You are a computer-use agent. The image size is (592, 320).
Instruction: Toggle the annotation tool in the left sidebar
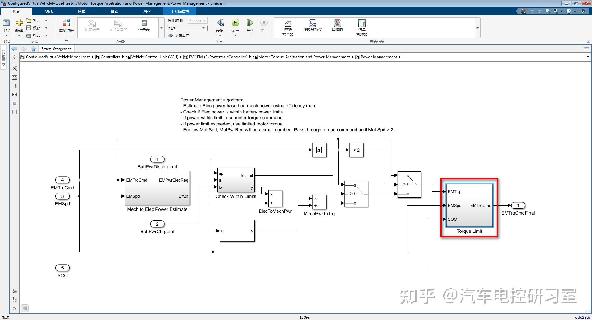pyautogui.click(x=14, y=95)
